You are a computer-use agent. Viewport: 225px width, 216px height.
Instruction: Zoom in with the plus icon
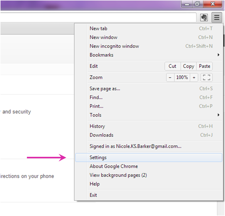(x=194, y=77)
